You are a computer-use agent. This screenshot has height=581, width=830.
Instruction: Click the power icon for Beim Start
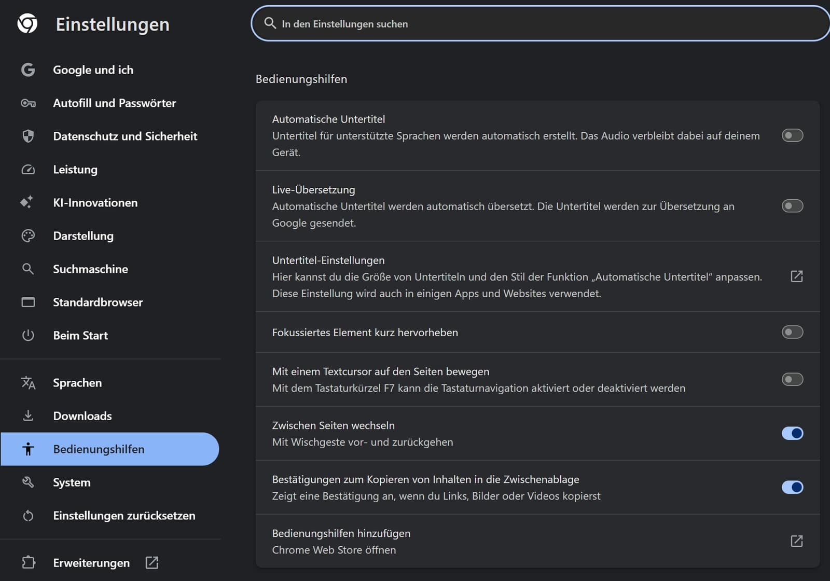pos(28,335)
